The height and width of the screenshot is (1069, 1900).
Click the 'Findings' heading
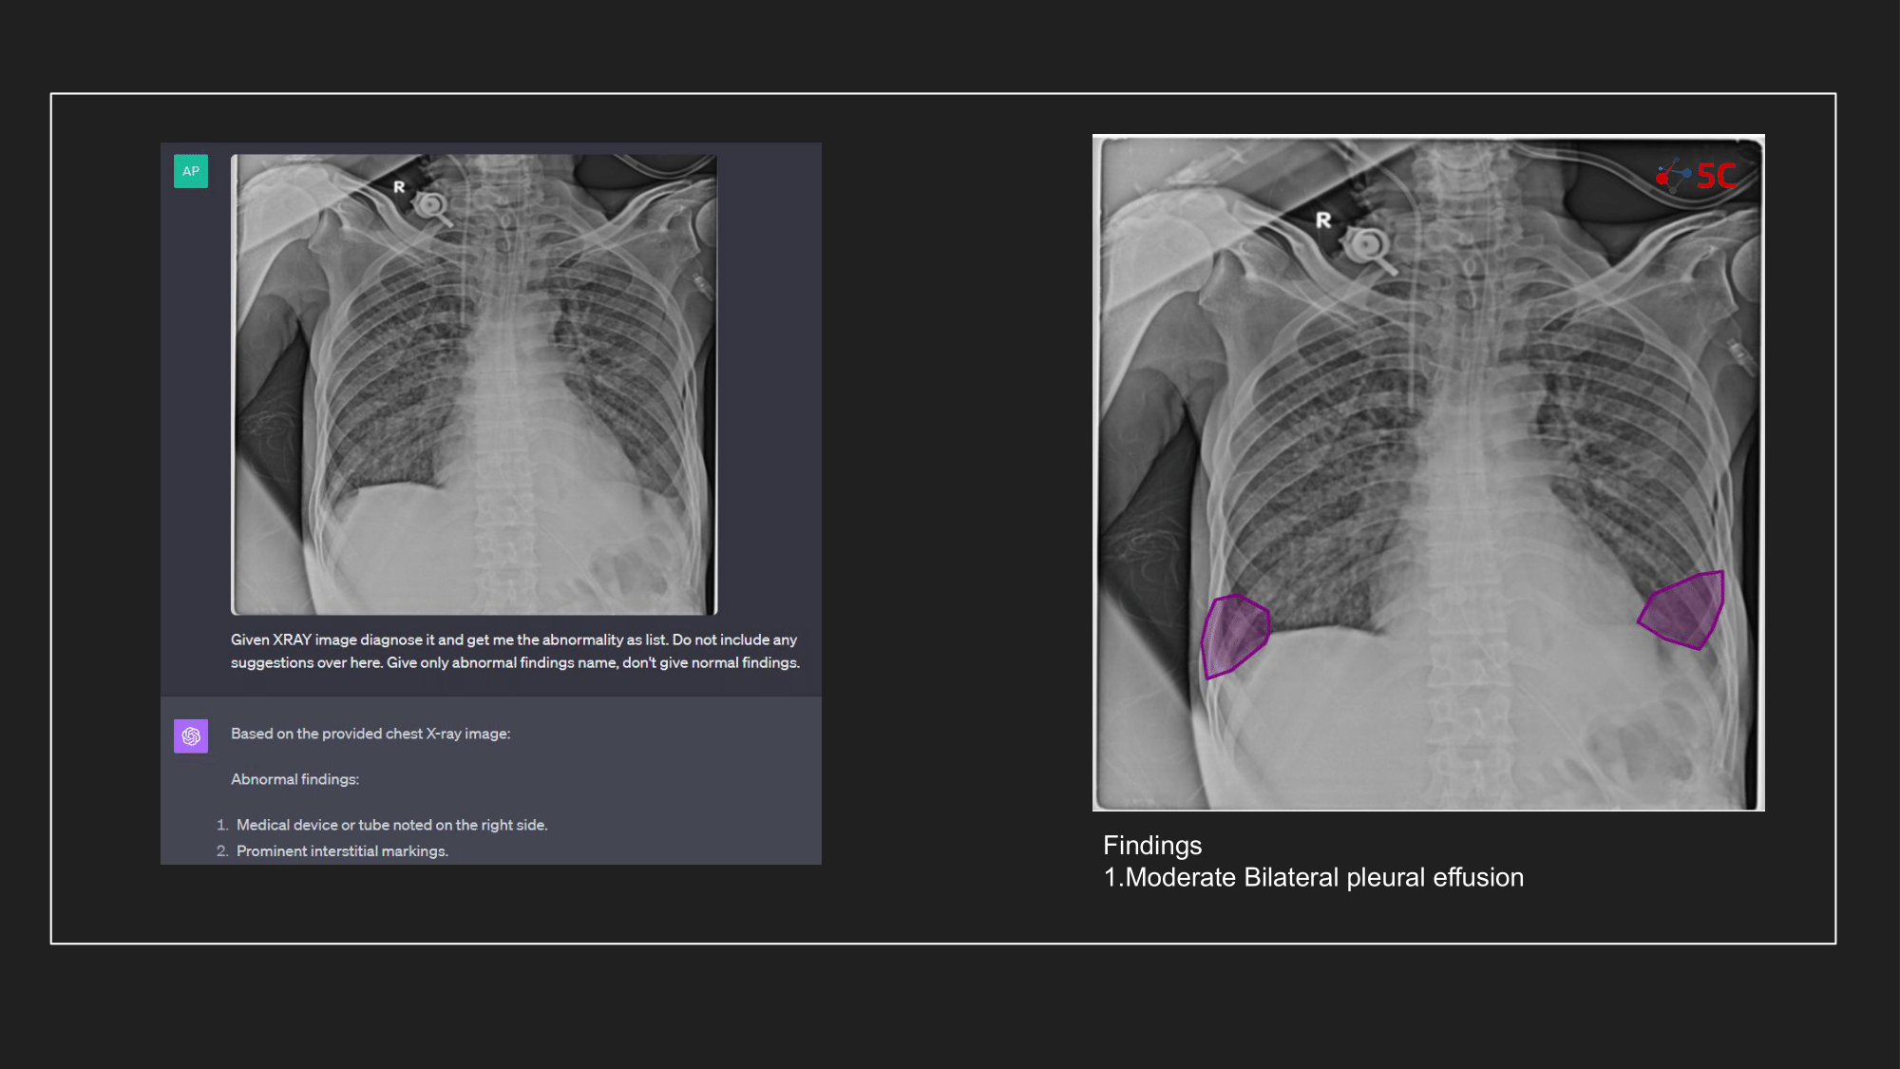click(x=1152, y=846)
